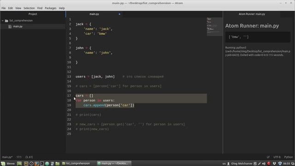Click cursor position 17:1 in status bar

19,157
